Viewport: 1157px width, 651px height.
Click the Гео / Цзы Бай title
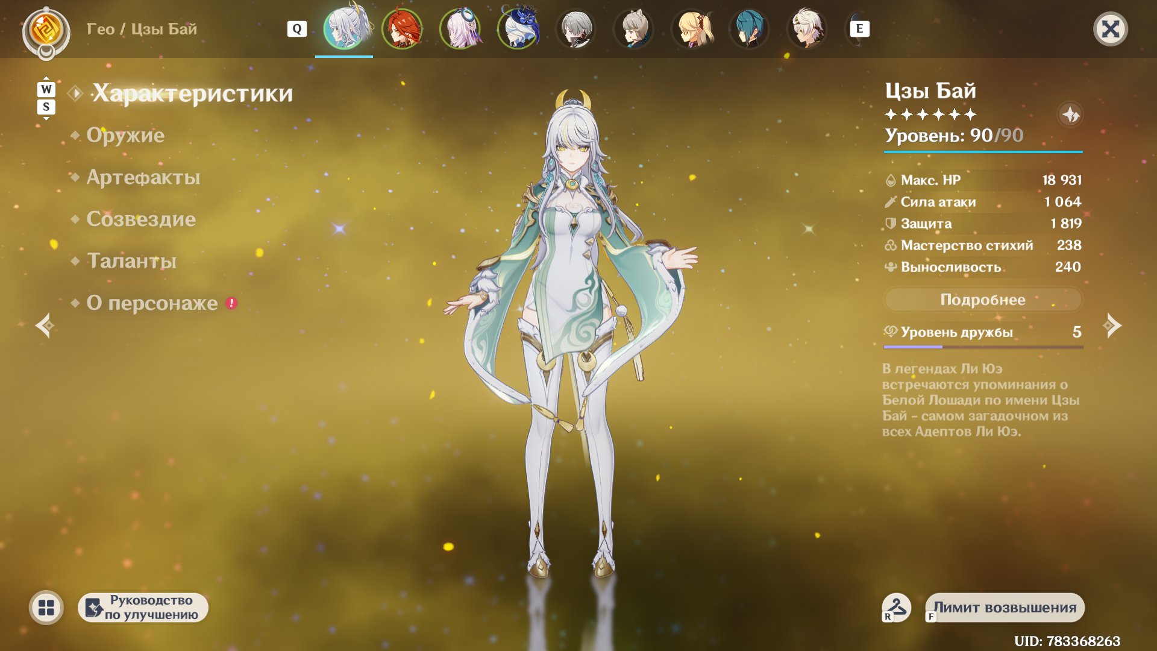(x=142, y=29)
